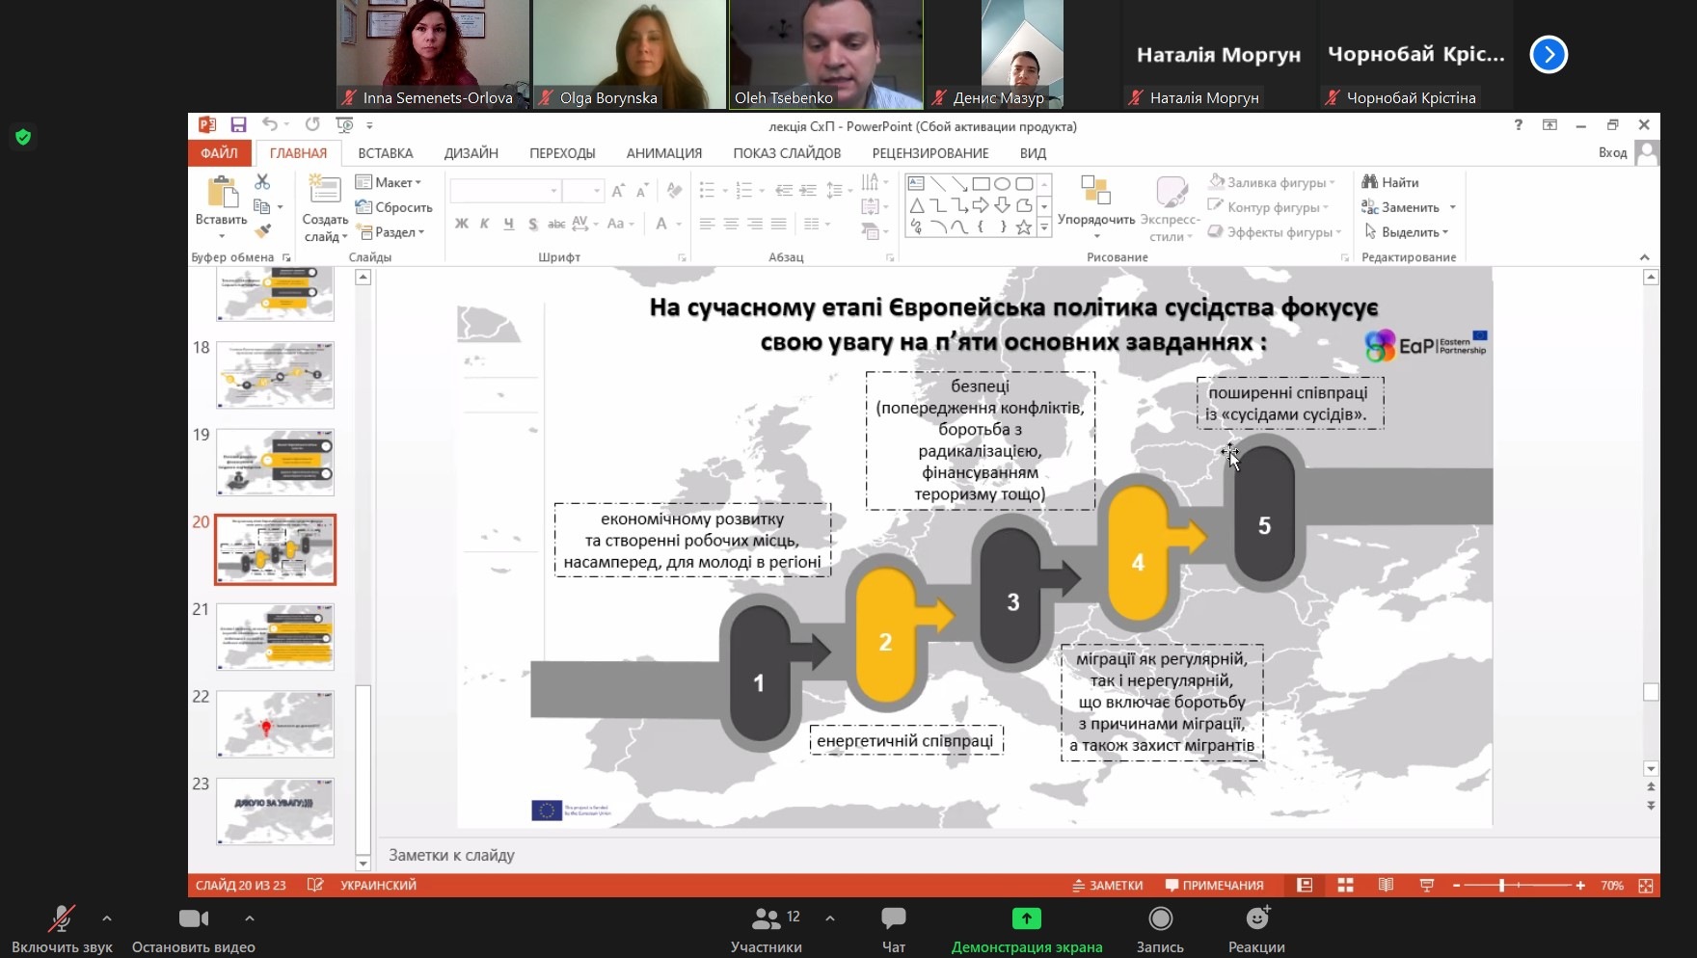The height and width of the screenshot is (958, 1697).
Task: Click fit slide to window icon
Action: (x=1646, y=885)
